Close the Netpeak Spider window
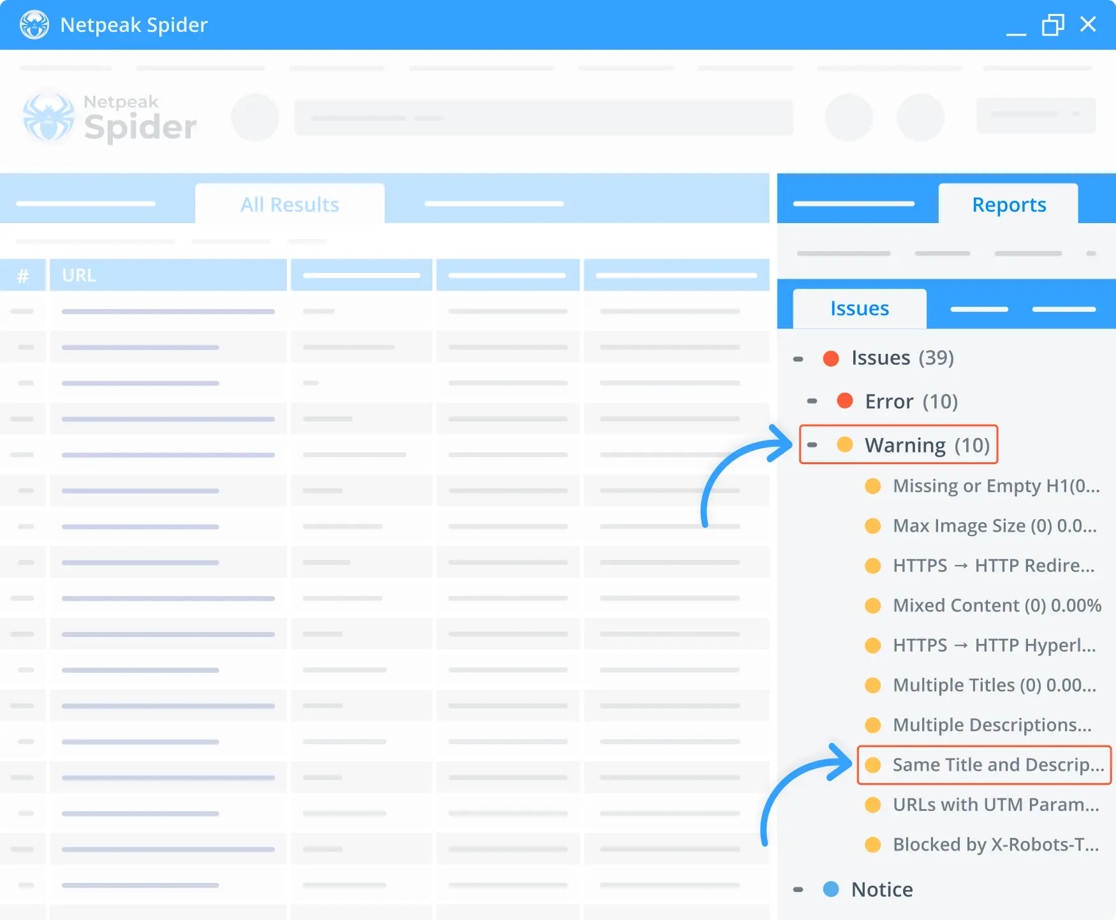 (x=1088, y=24)
